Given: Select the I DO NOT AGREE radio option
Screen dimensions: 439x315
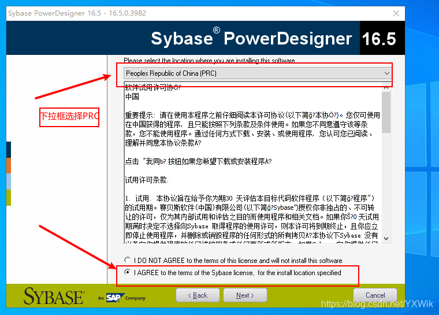Looking at the screenshot, I should [128, 260].
